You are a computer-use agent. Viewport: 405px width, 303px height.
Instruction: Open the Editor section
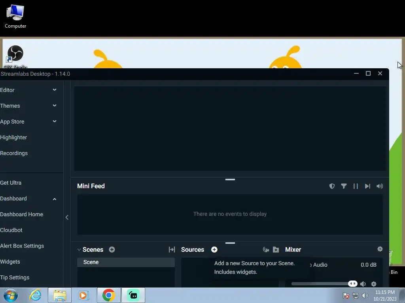(7, 90)
